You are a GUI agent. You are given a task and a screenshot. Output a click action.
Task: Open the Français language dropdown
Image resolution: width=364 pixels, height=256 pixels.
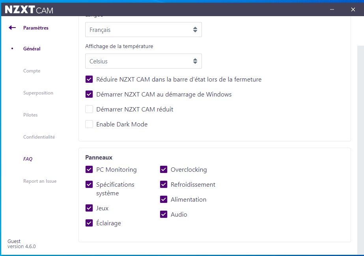(143, 30)
